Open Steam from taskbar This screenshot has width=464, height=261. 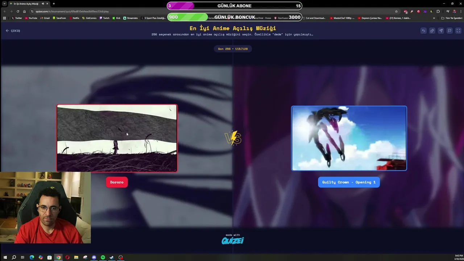click(x=112, y=257)
